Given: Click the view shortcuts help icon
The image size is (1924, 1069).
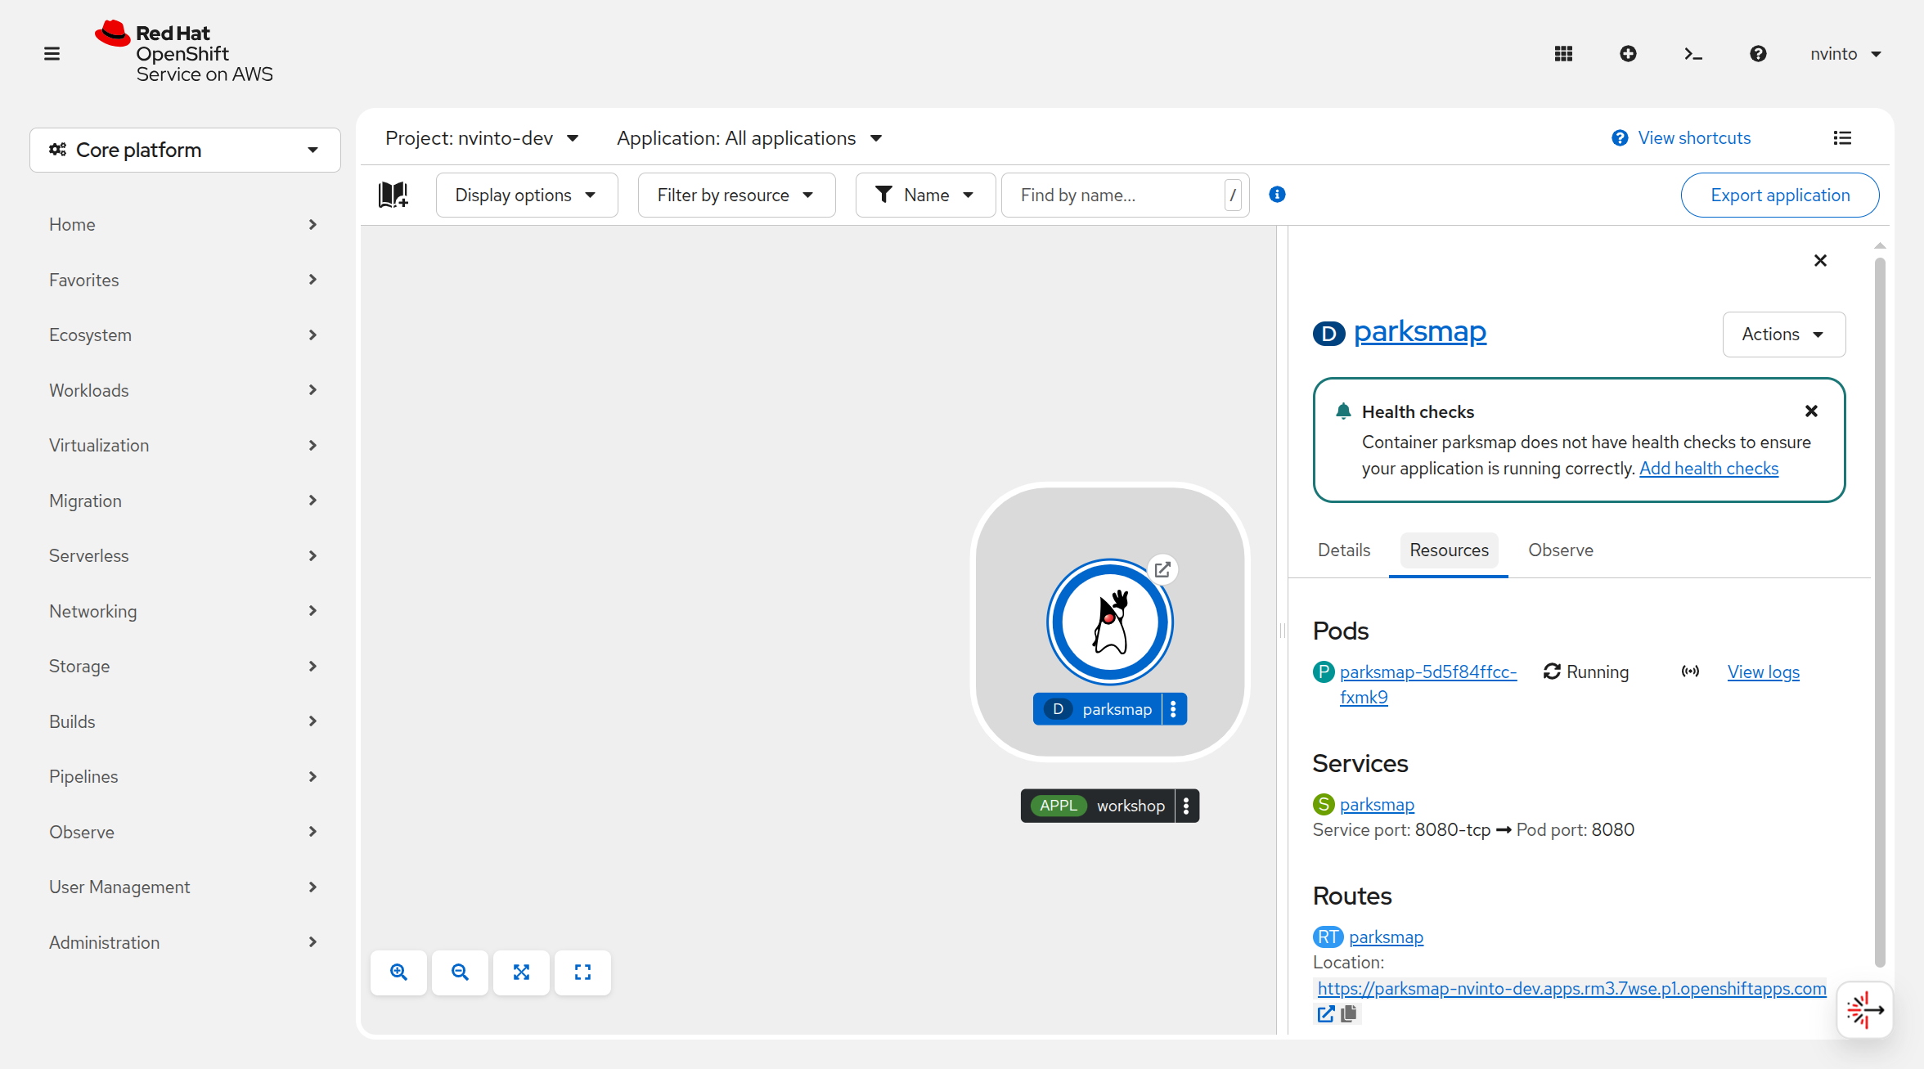Looking at the screenshot, I should point(1620,138).
